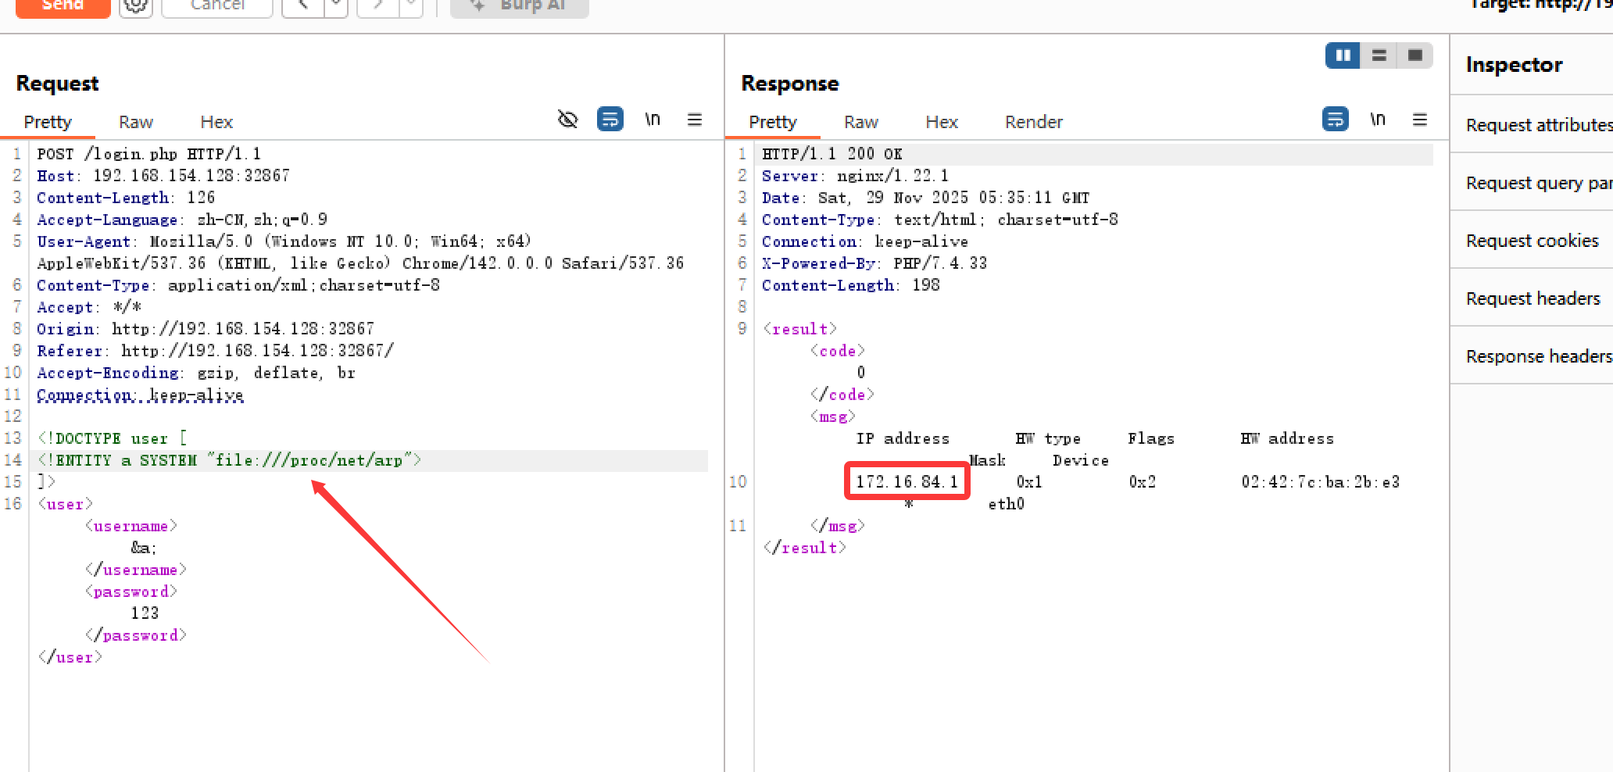The width and height of the screenshot is (1613, 772).
Task: Click the orange Send button
Action: [x=63, y=6]
